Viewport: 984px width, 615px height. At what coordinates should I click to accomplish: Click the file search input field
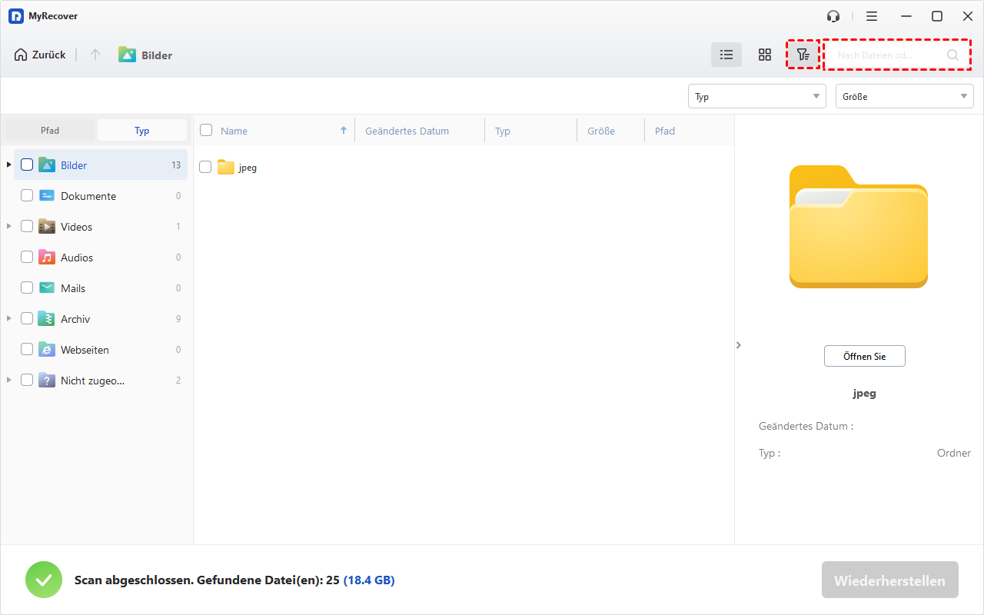888,55
